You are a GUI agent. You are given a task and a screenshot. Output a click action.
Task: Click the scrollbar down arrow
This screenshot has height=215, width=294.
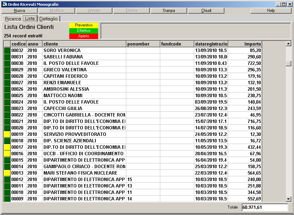point(289,199)
